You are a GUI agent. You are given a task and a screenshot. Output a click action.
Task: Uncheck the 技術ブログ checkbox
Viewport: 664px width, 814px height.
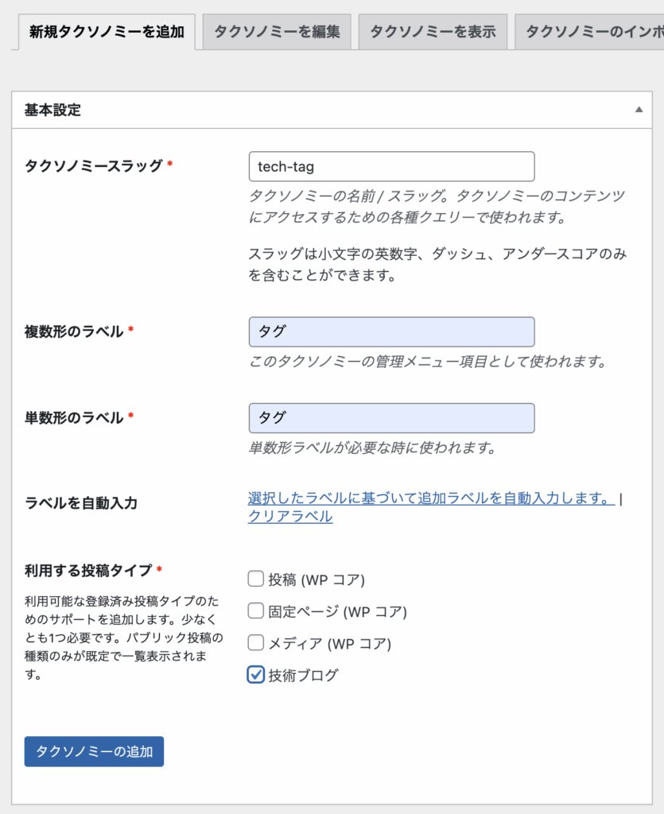(x=255, y=675)
